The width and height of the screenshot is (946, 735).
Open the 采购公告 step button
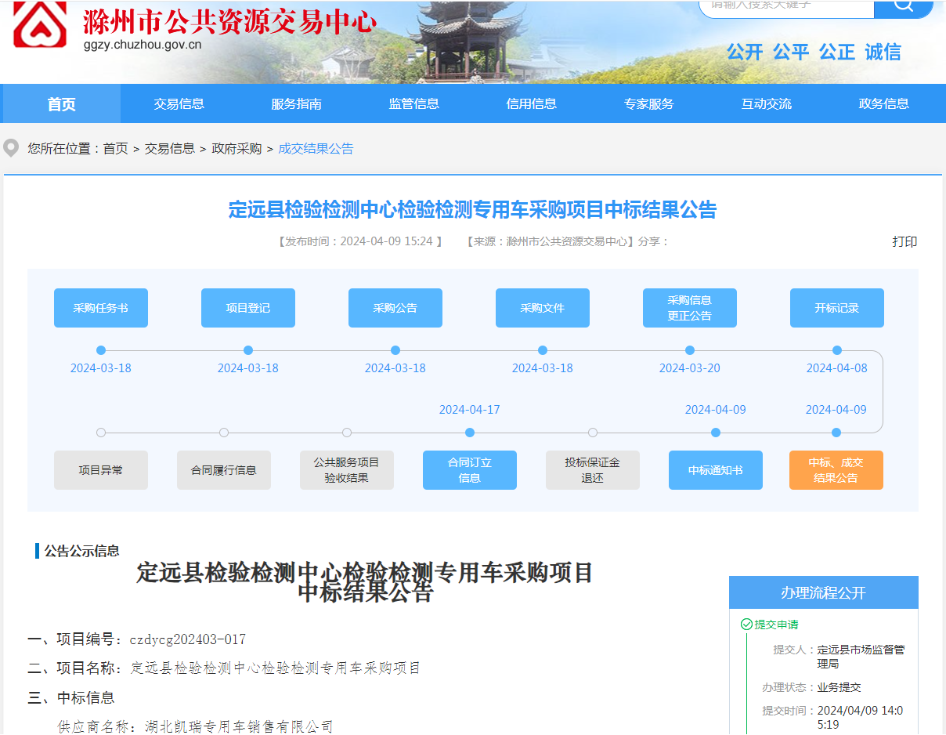click(x=395, y=308)
